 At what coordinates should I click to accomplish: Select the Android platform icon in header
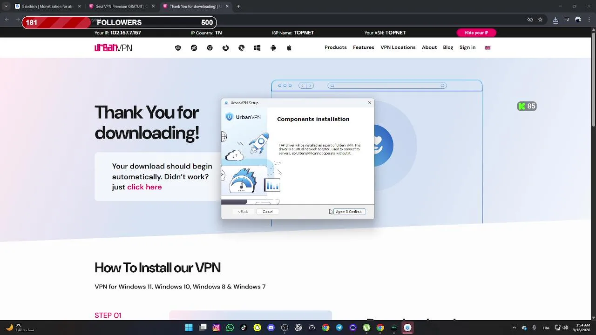click(273, 48)
